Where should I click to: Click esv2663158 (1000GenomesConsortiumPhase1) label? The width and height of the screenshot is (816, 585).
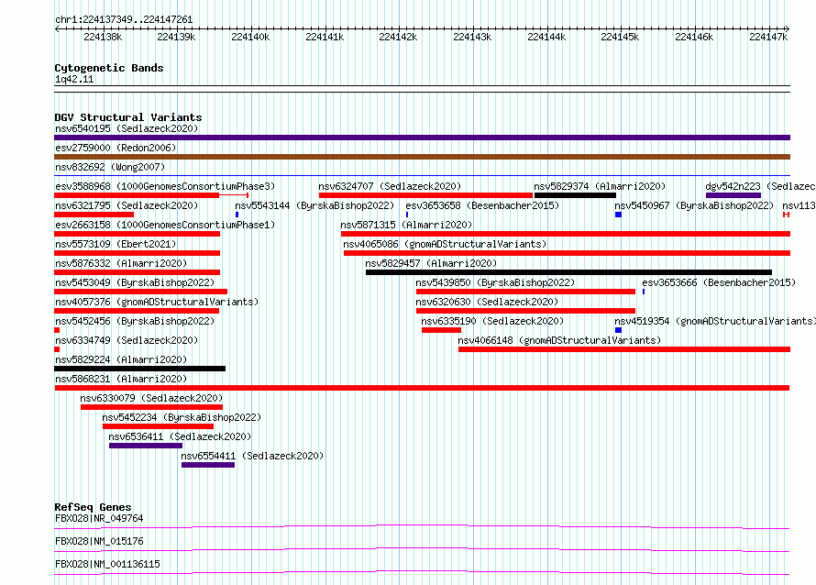tap(165, 225)
